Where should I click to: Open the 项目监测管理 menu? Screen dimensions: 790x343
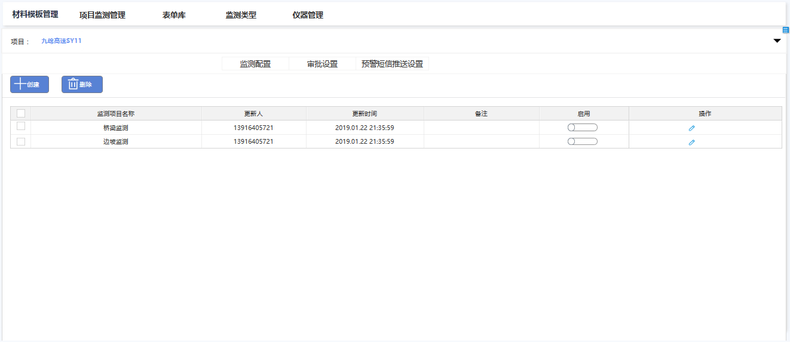point(102,15)
